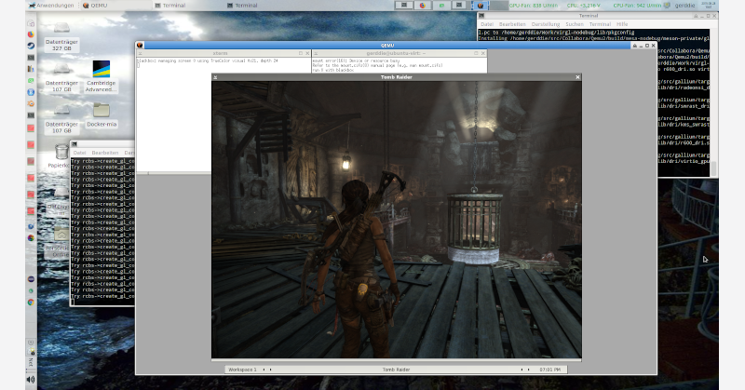745x390 pixels.
Task: Open Terminal menu in right Terminal window
Action: point(600,24)
